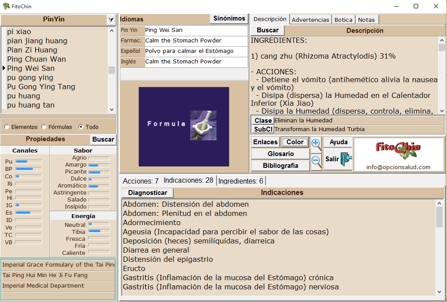Click the zoom in magnifier icon

[316, 144]
